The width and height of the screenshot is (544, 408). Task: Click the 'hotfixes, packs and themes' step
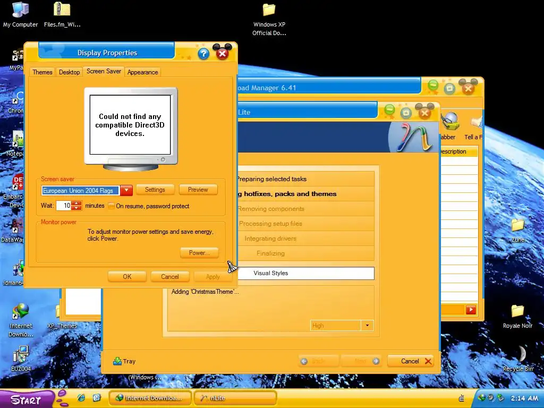pos(290,194)
